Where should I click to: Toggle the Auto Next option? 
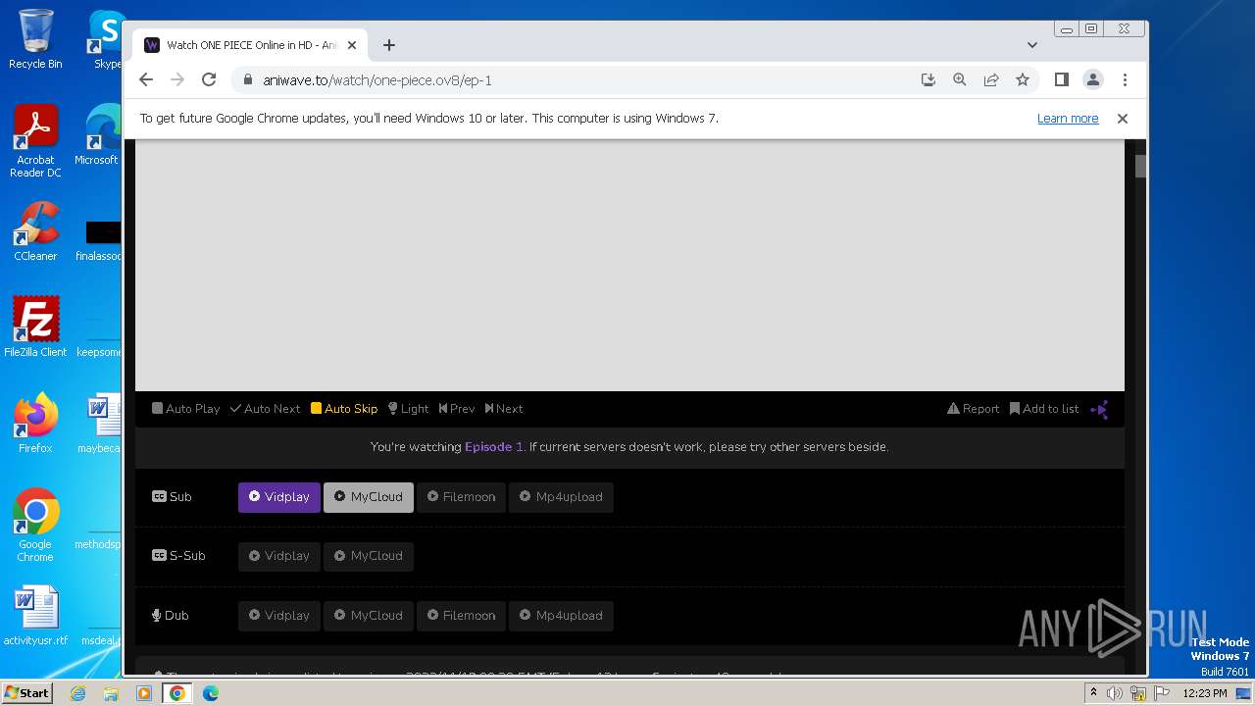(265, 409)
